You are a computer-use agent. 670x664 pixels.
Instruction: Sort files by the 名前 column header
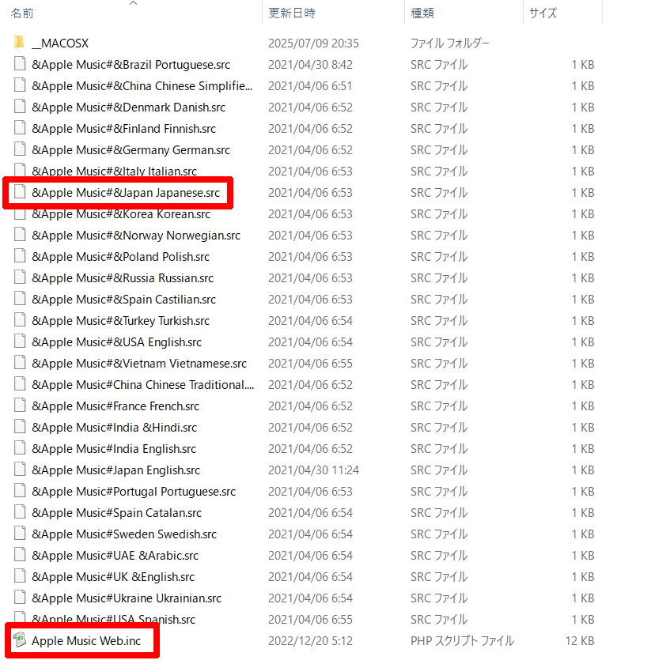tap(22, 13)
